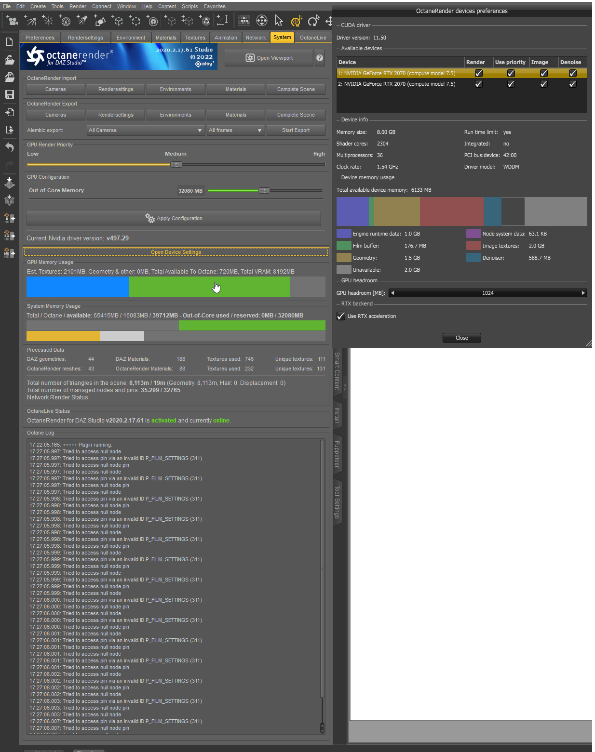
Task: Click the Merge File folder icon
Action: tap(9, 77)
